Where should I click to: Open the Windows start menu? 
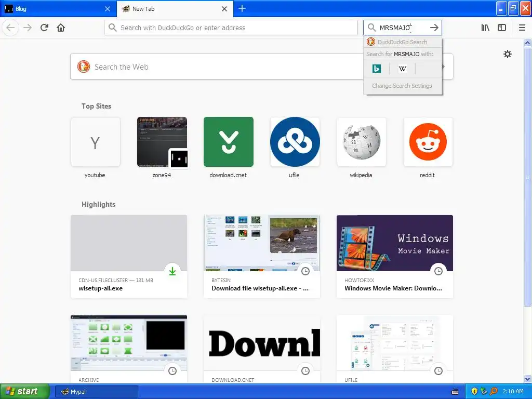pos(25,392)
